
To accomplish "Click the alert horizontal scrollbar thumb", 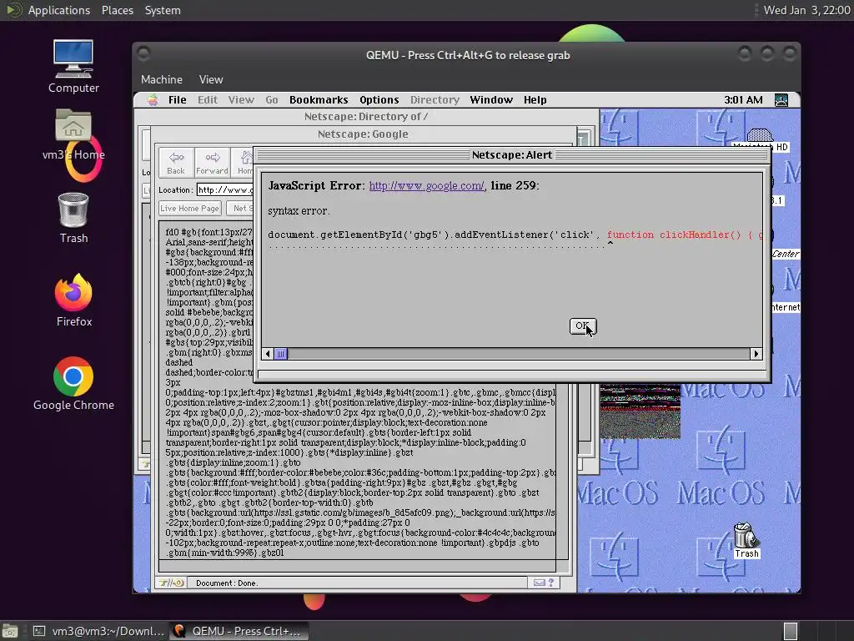I will (x=280, y=354).
